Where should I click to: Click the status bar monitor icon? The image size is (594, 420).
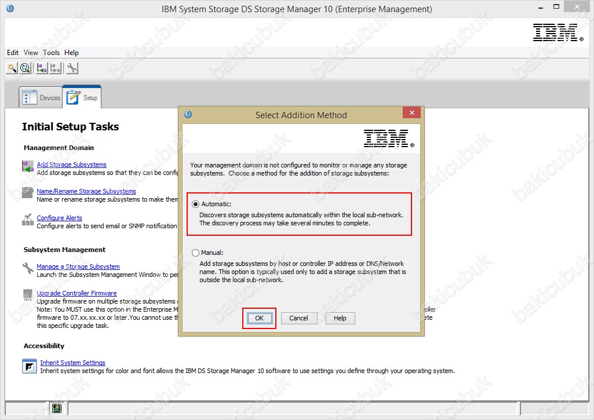57,408
